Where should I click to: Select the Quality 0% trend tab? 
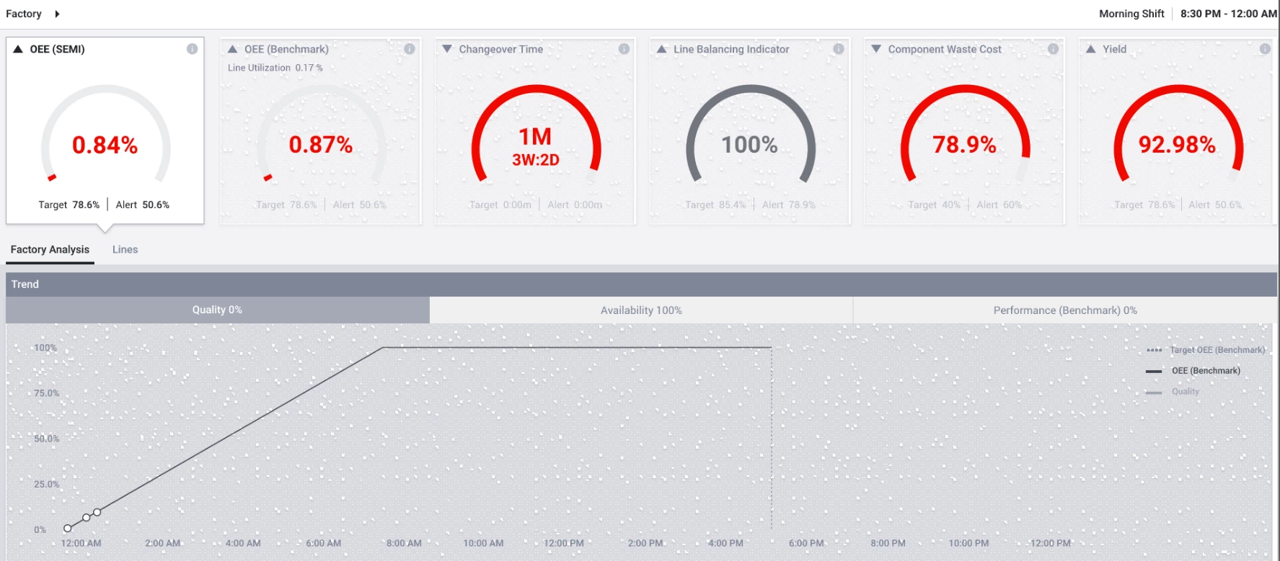217,310
